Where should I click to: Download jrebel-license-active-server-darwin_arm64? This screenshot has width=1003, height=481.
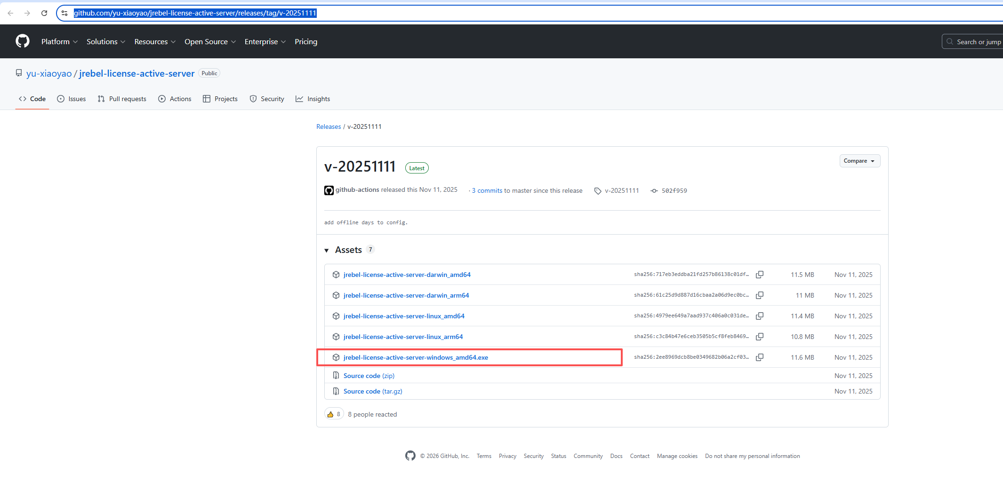406,295
